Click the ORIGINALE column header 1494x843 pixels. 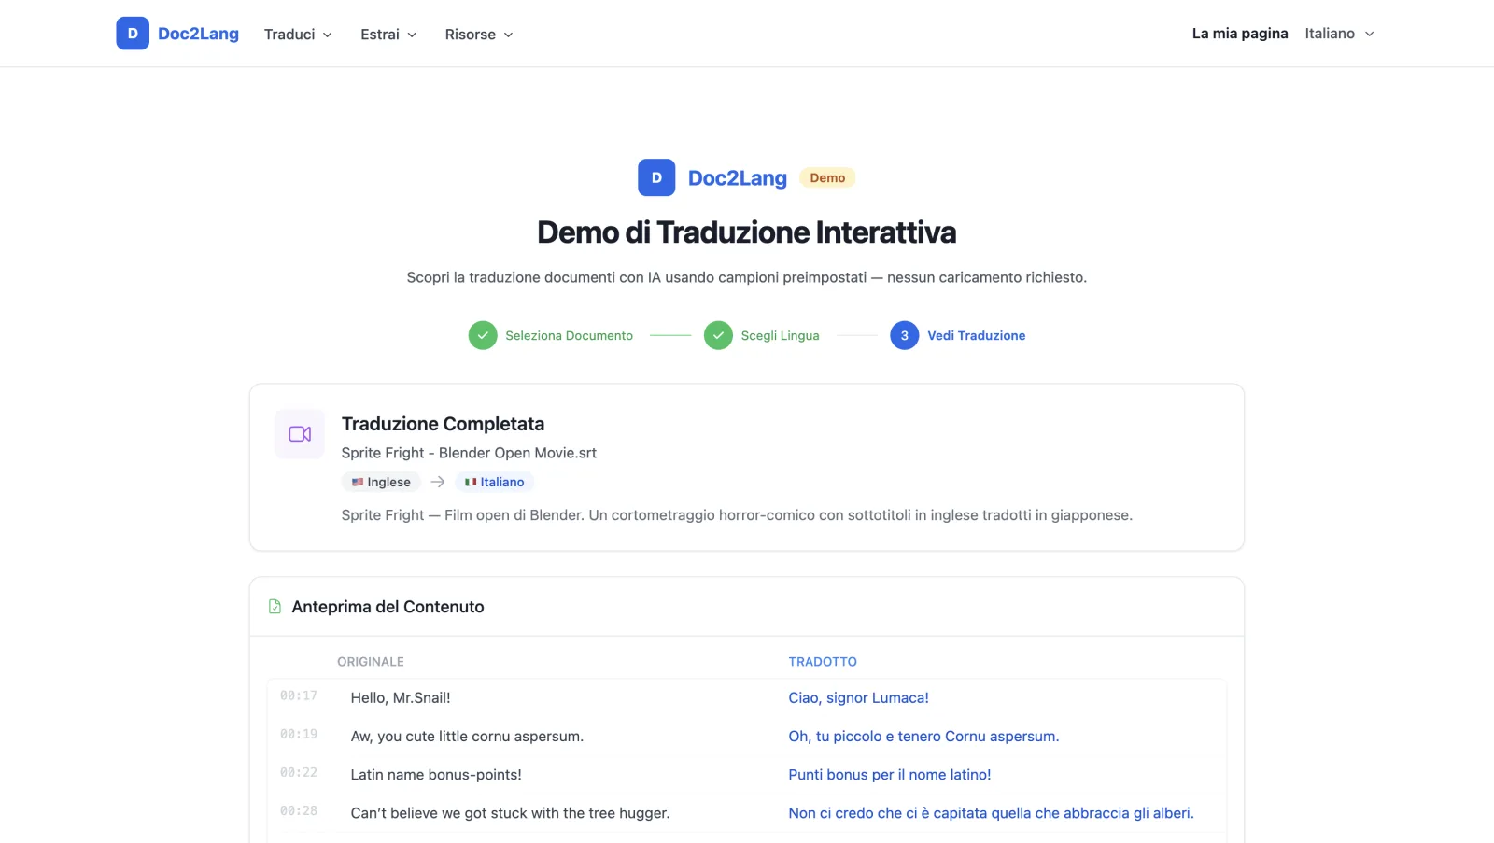click(x=371, y=662)
